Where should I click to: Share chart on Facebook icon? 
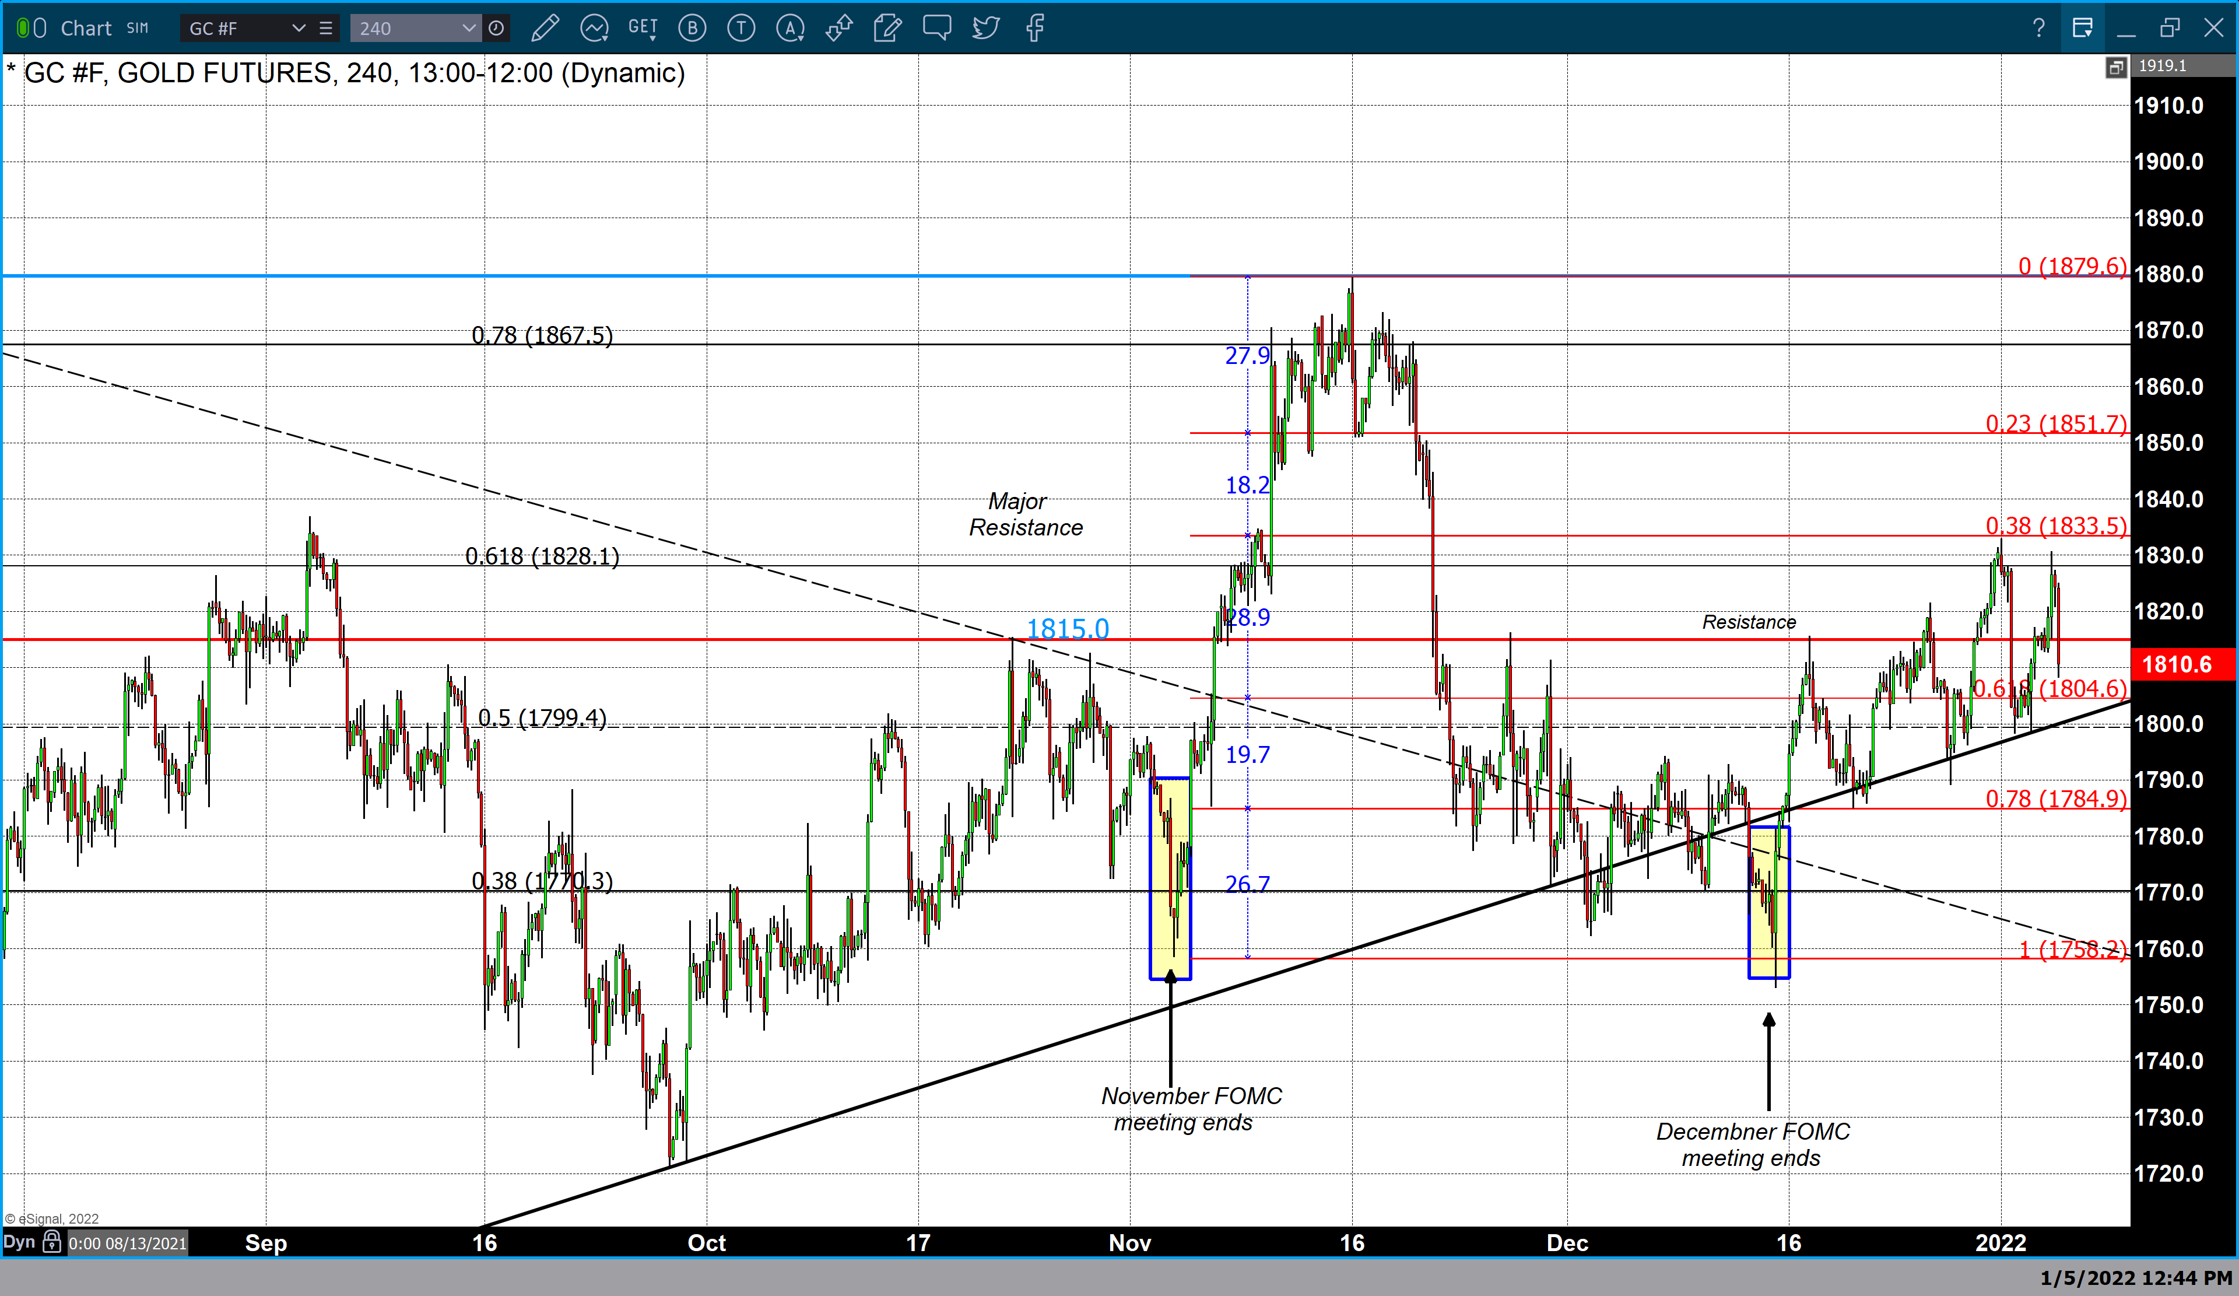point(1034,29)
